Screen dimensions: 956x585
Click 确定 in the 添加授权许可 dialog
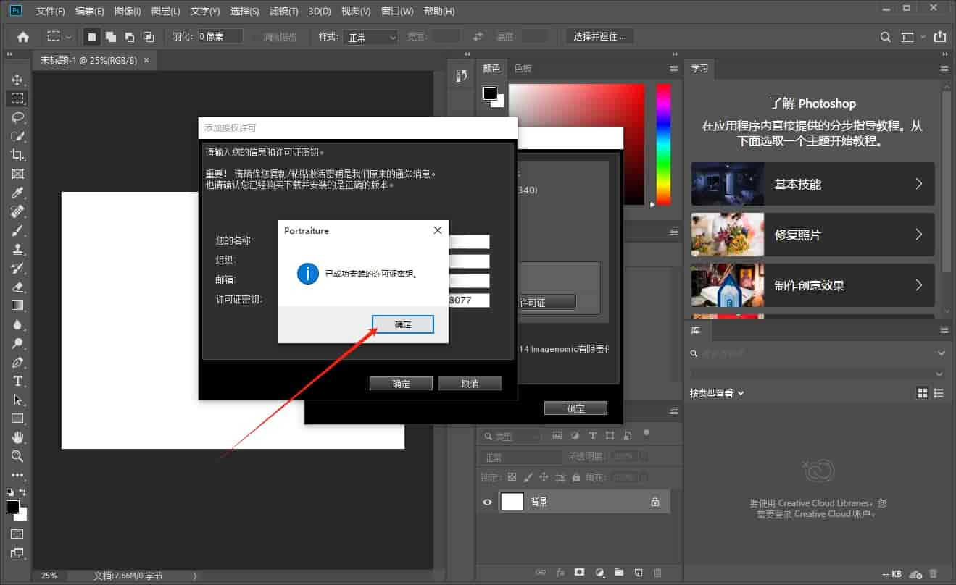click(x=401, y=384)
